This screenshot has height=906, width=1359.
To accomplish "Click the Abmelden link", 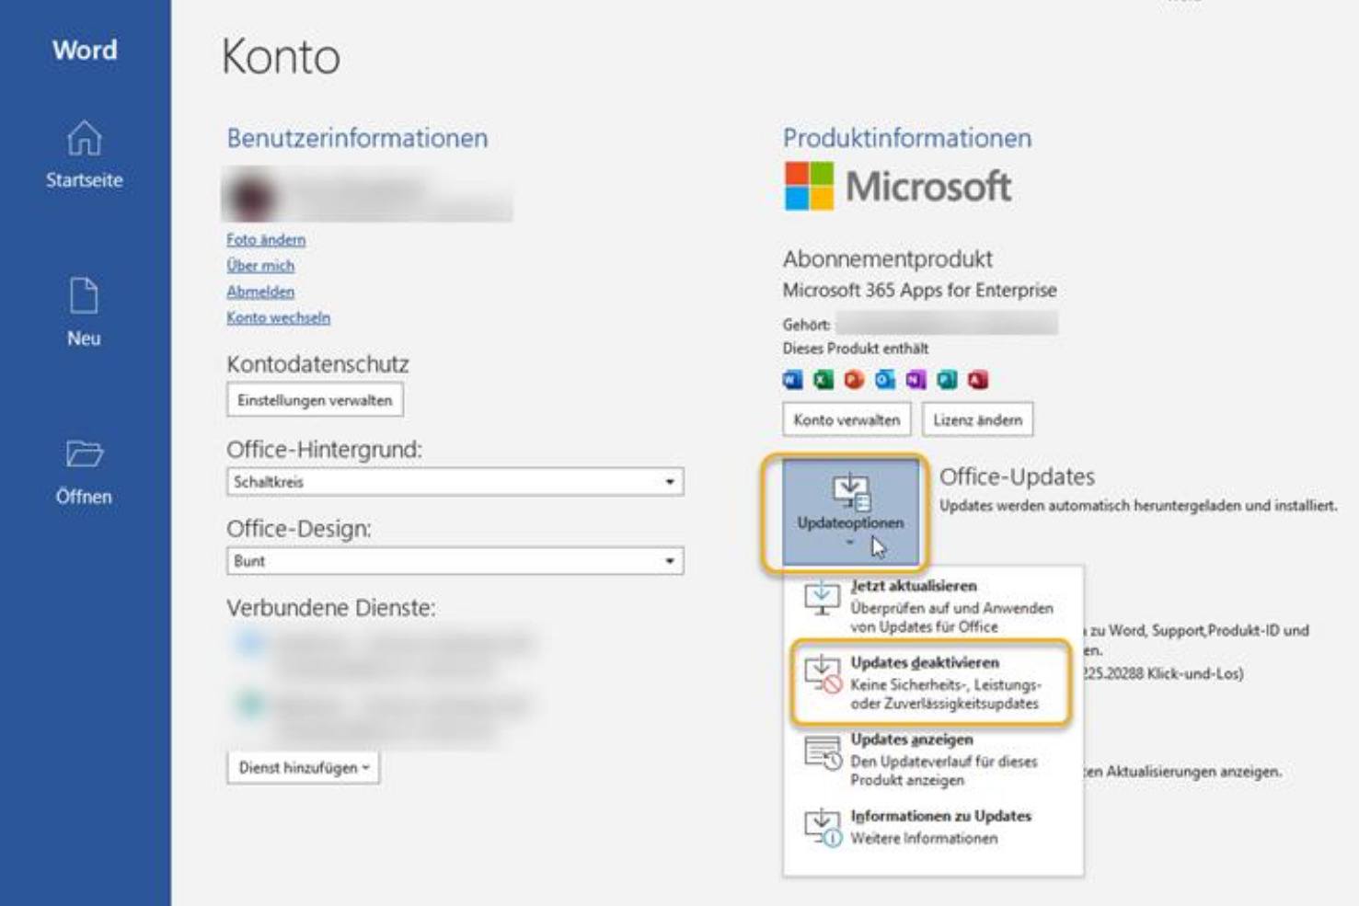I will pyautogui.click(x=260, y=292).
